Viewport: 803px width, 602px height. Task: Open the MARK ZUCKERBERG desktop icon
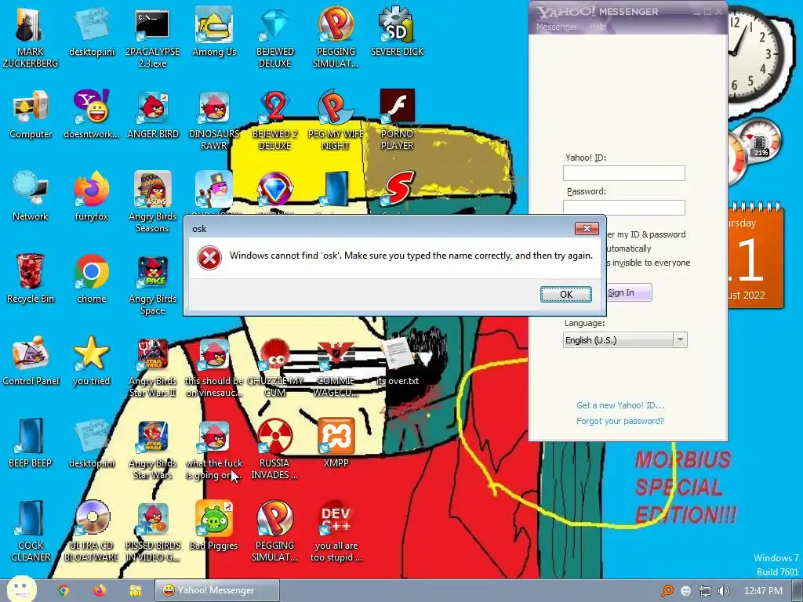[31, 37]
